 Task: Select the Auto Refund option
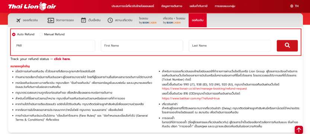coord(14,34)
